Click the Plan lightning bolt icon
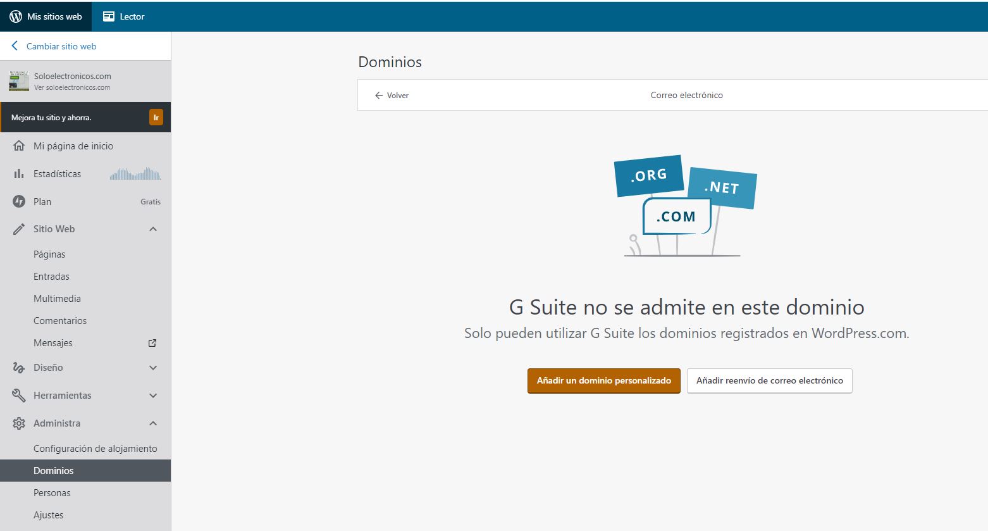 point(19,201)
